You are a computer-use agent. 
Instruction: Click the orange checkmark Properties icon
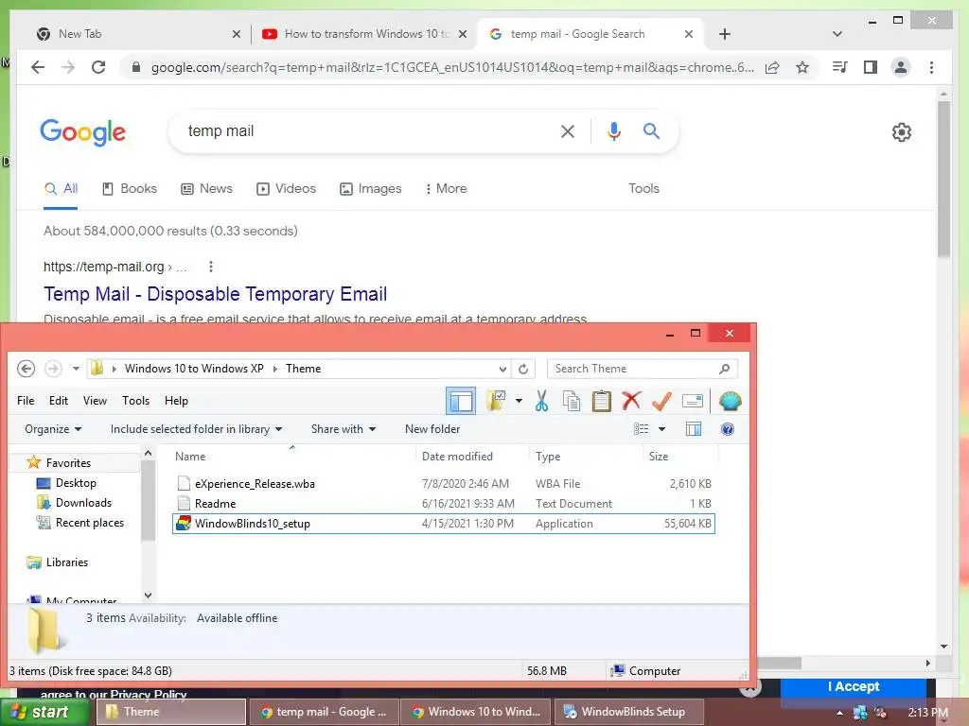[661, 401]
